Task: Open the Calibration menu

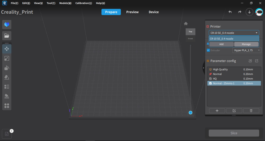Action: click(x=84, y=3)
